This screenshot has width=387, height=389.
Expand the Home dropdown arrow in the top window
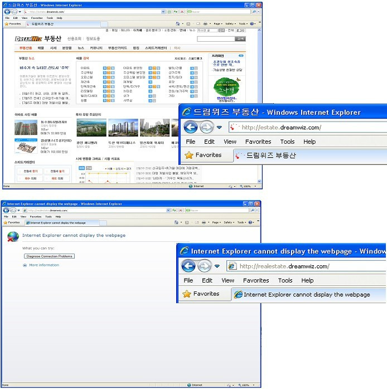coord(182,24)
